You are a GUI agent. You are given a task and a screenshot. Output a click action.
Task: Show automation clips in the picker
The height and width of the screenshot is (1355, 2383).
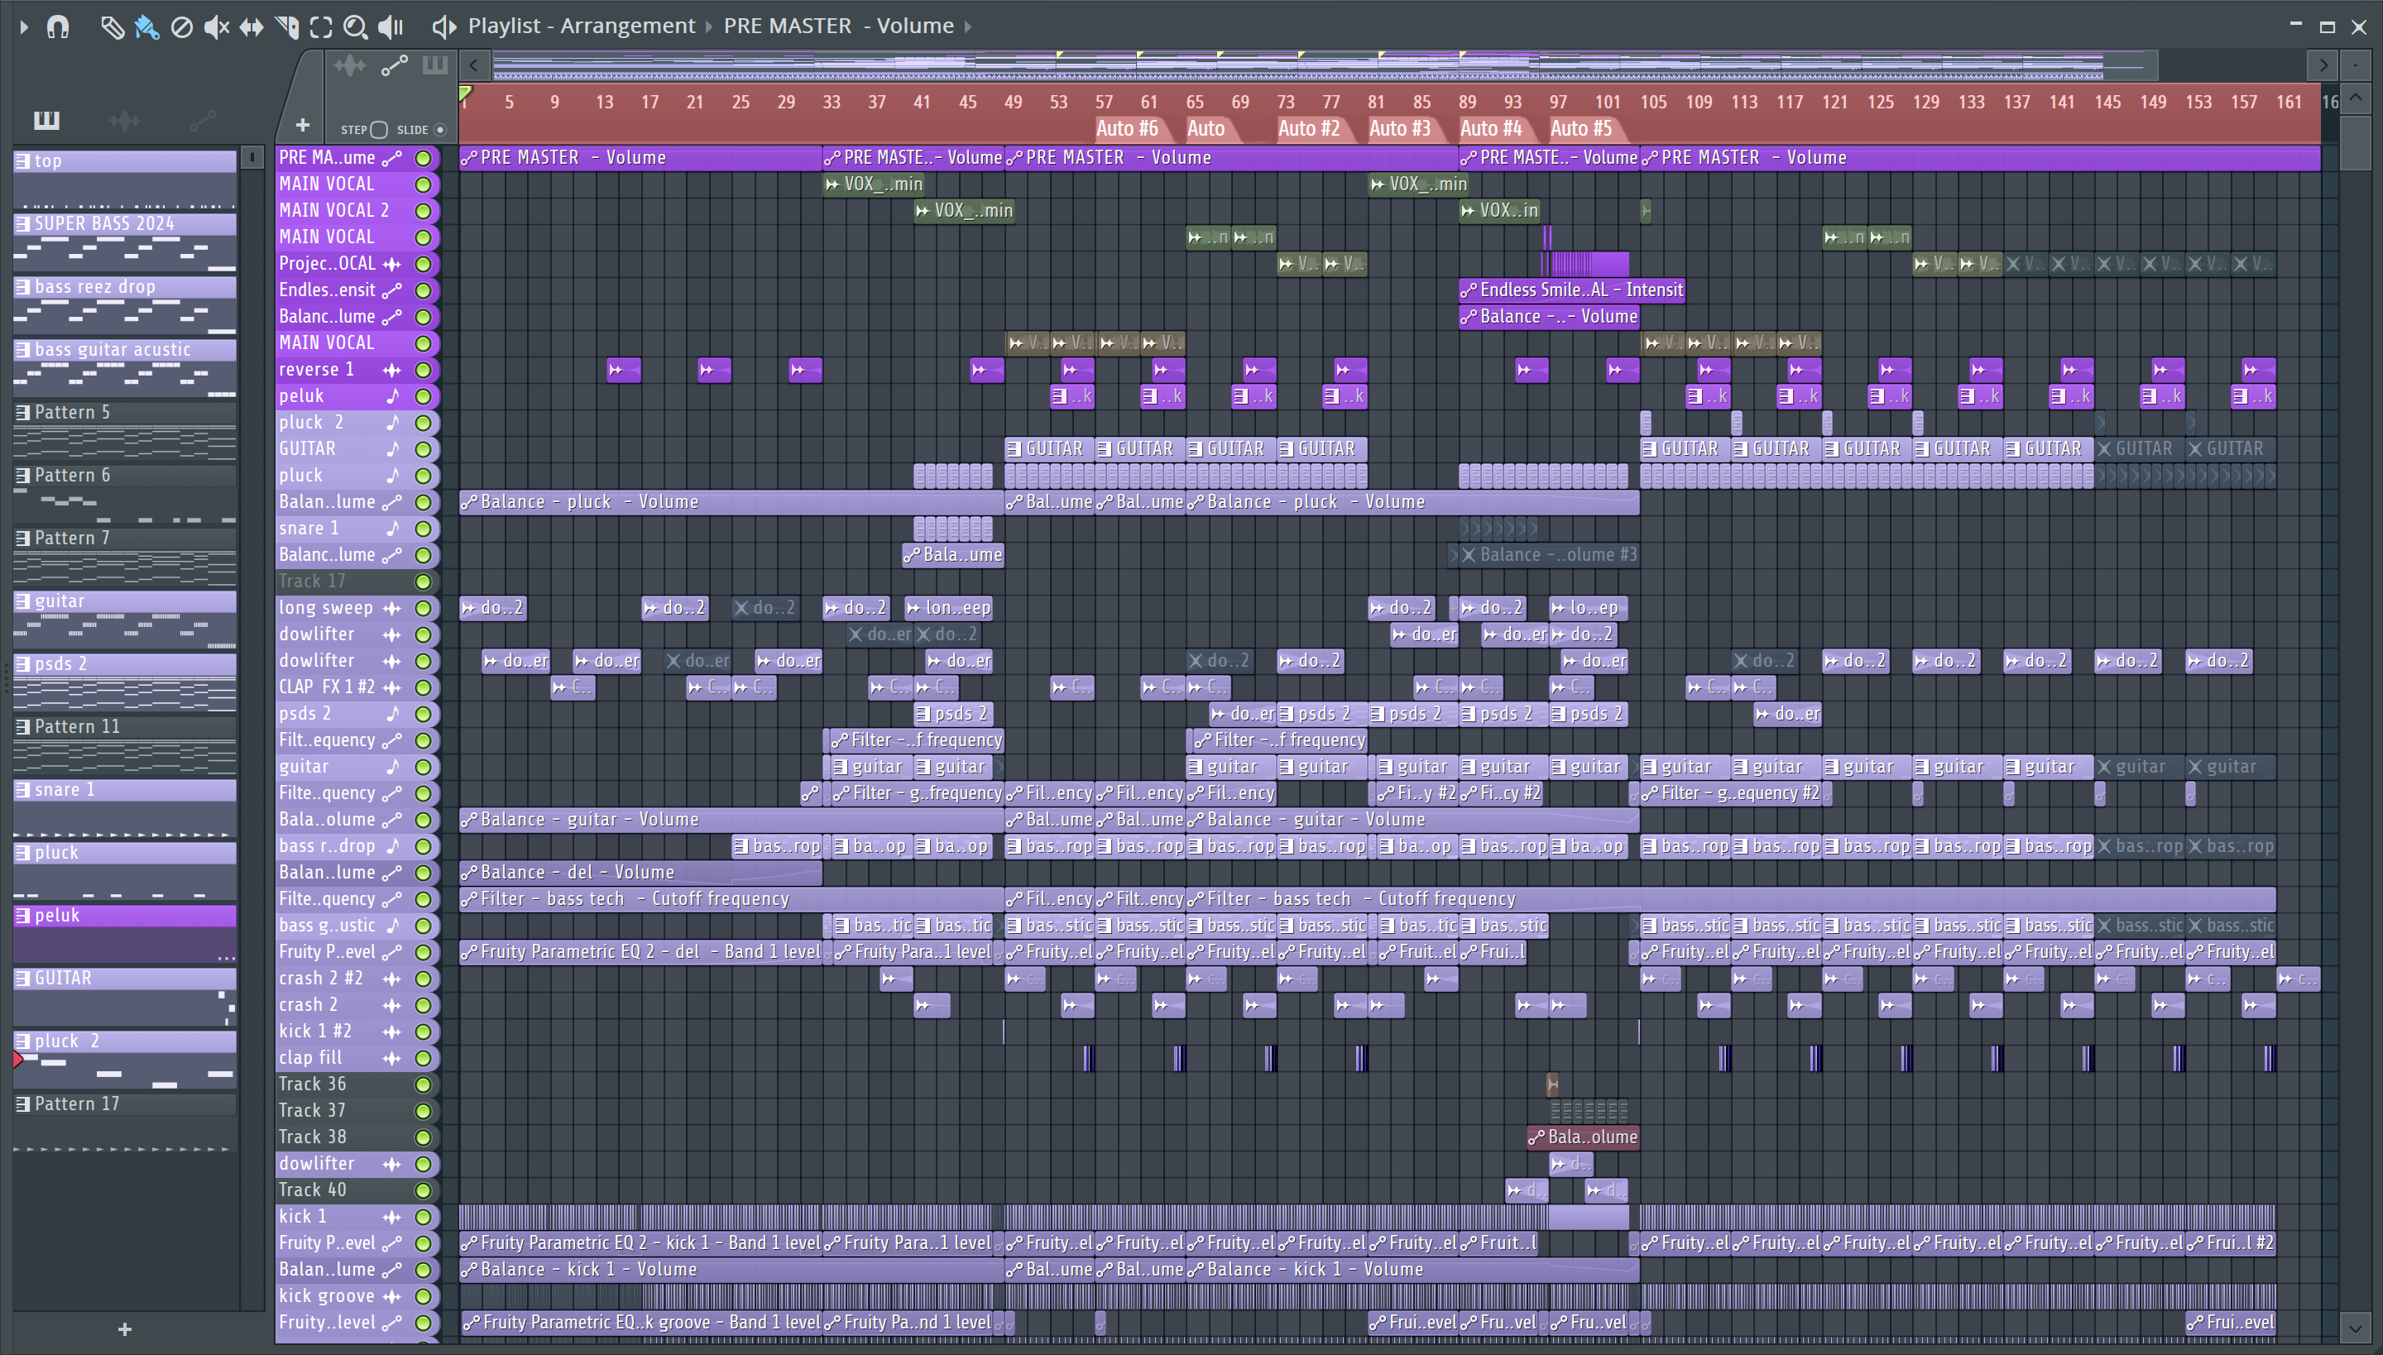[x=202, y=120]
